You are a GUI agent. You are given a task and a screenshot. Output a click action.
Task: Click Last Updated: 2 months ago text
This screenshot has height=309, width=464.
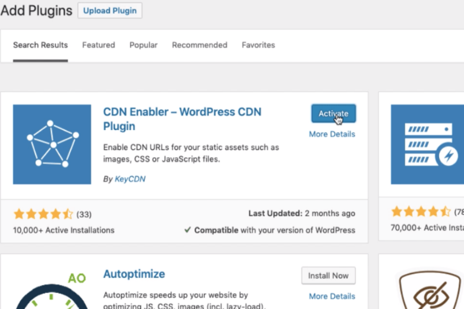[302, 213]
